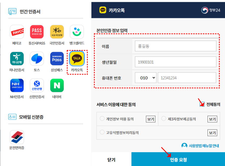Select the 통신사PASS certificate icon
Image resolution: width=225 pixels, height=166 pixels.
[37, 32]
